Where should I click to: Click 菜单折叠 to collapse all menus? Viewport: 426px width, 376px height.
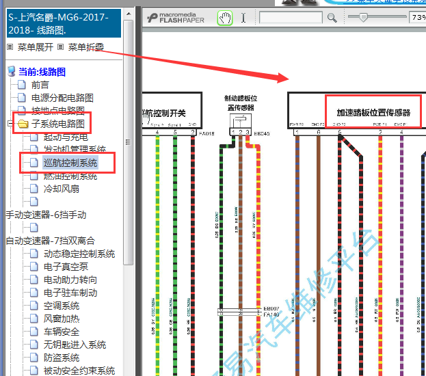coord(86,47)
